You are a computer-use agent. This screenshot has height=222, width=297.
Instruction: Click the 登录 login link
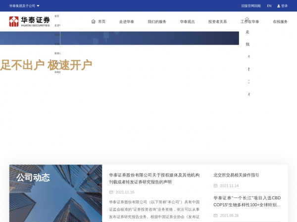pos(284,6)
